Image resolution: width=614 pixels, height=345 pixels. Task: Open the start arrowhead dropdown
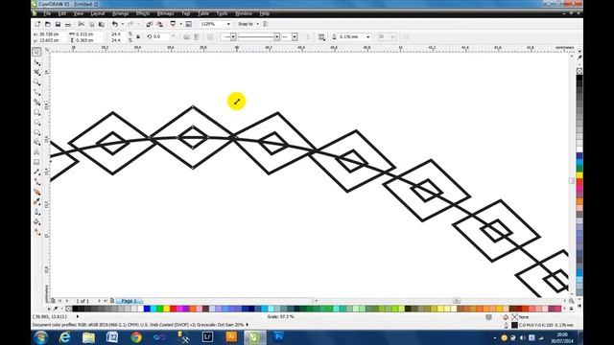(x=233, y=36)
